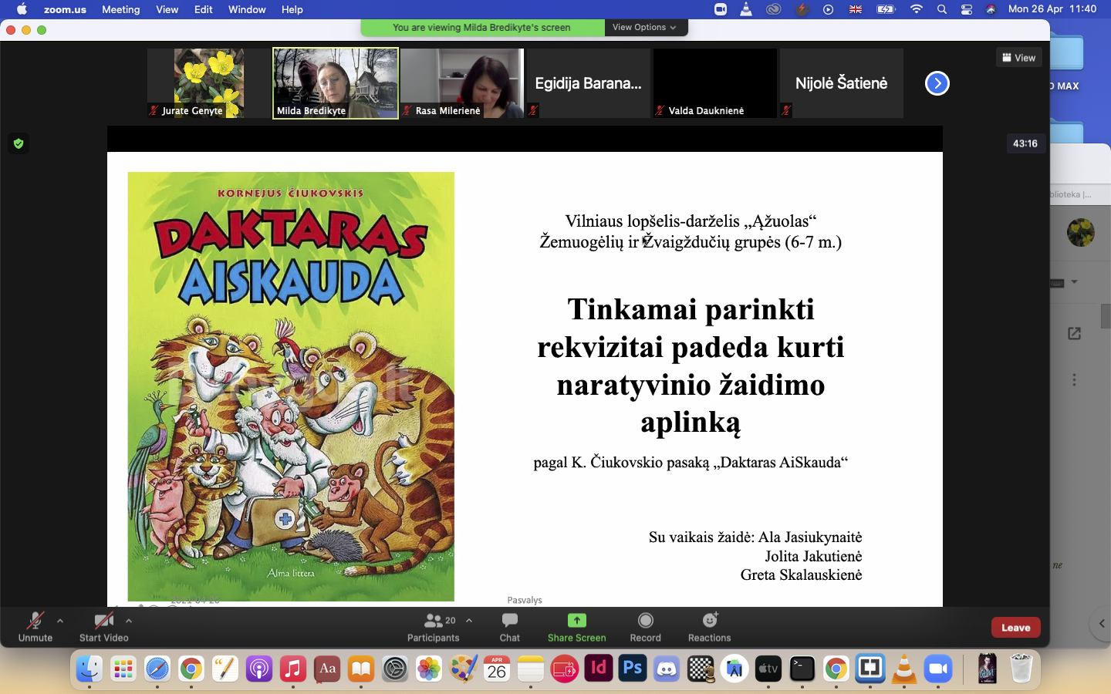Toggle Start Video camera button
The image size is (1111, 694).
[x=103, y=627]
